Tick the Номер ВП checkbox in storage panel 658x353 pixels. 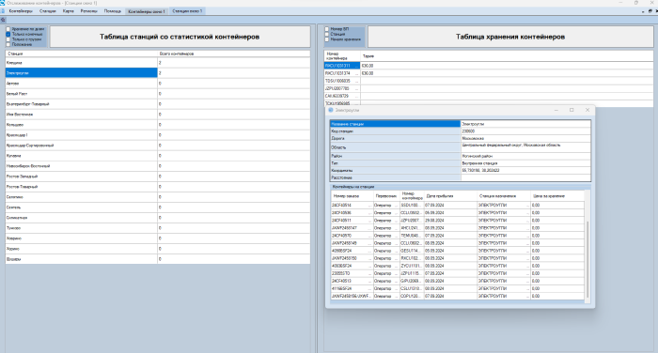coord(327,29)
